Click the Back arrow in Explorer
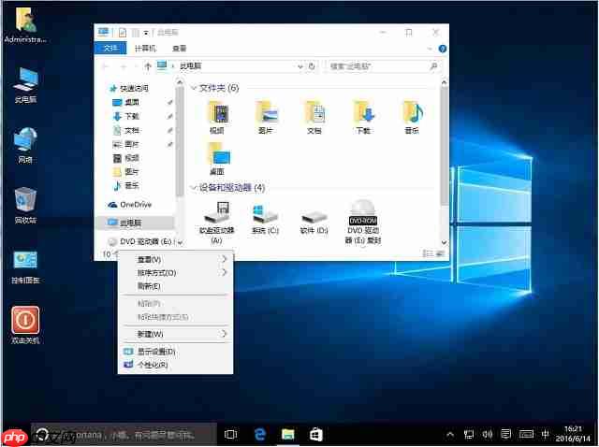 (106, 66)
